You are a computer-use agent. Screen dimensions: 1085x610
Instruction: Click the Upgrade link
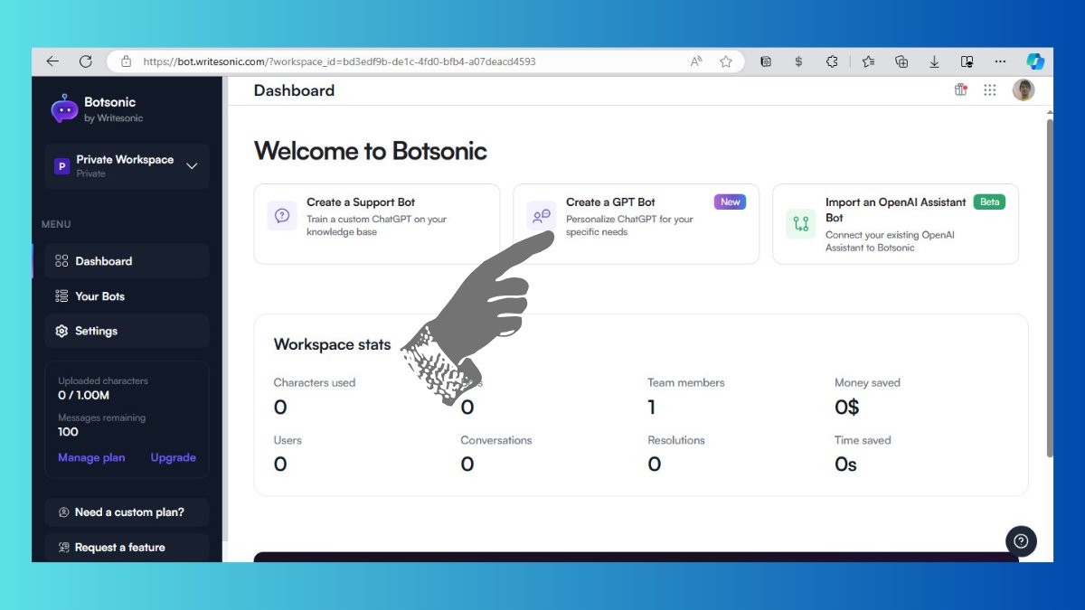point(173,457)
